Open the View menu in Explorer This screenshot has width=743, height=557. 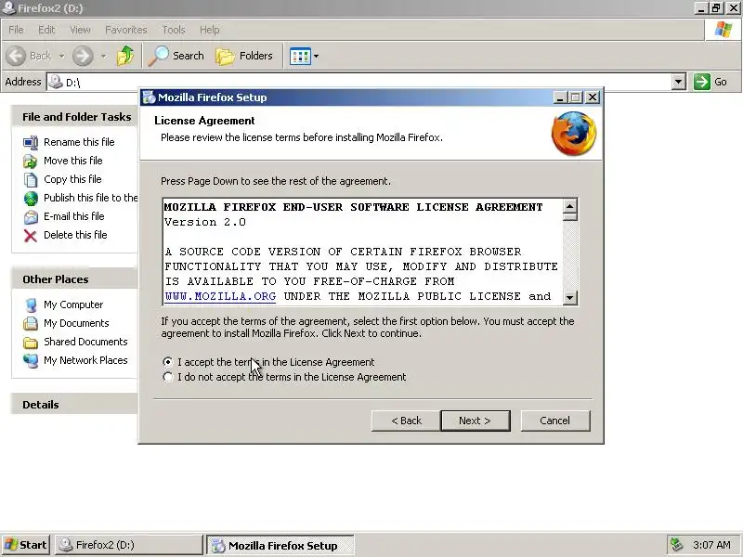click(80, 30)
